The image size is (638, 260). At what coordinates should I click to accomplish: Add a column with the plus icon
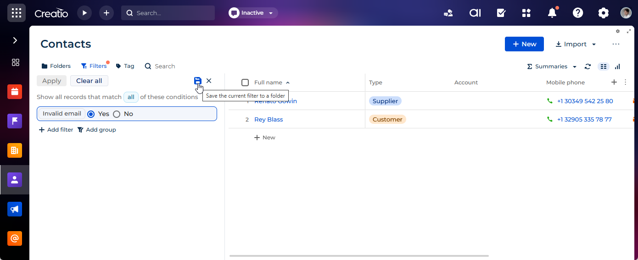614,82
